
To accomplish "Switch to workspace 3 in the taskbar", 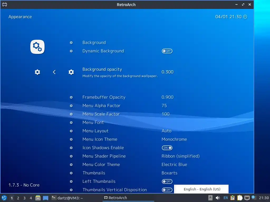I will tap(25, 198).
